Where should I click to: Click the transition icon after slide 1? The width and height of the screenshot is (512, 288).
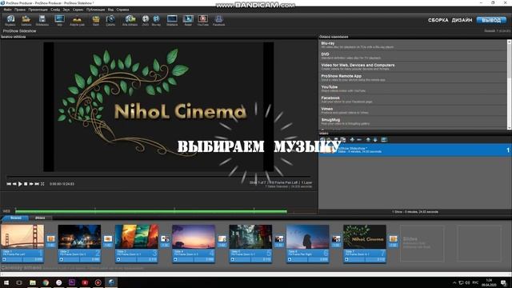click(x=51, y=239)
